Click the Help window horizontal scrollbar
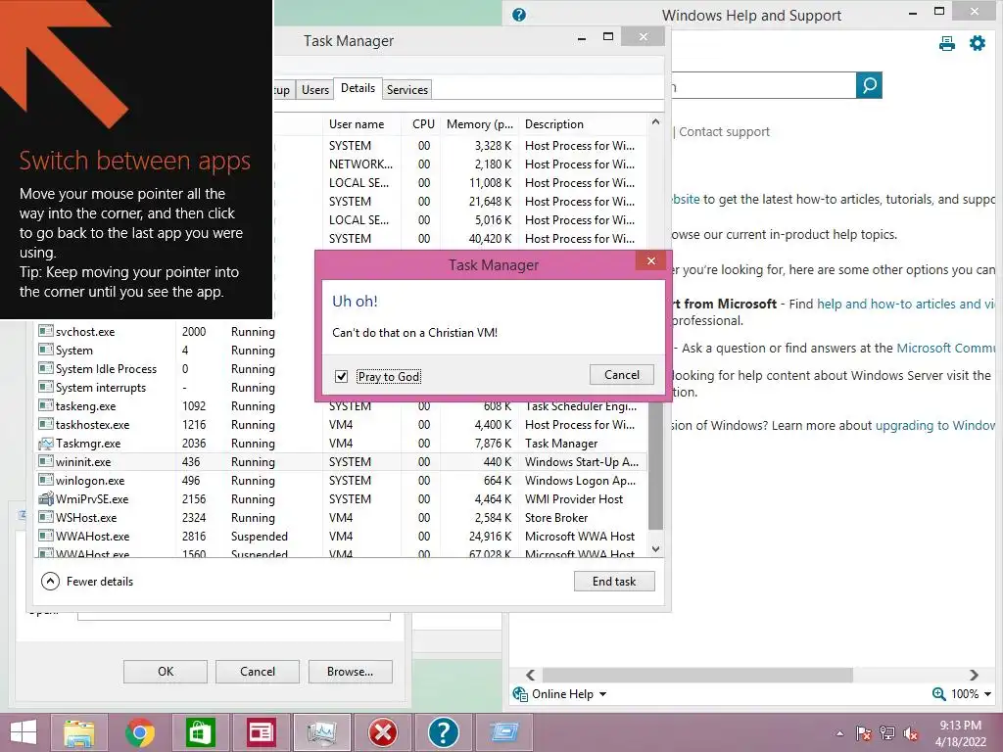Image resolution: width=1003 pixels, height=752 pixels. pos(697,676)
